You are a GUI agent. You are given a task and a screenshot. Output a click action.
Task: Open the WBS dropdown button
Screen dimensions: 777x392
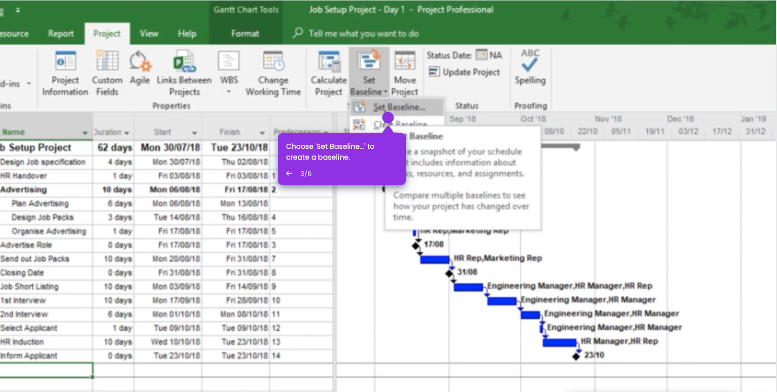tap(229, 73)
